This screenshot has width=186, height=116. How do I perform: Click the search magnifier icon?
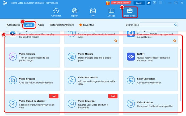(175, 25)
